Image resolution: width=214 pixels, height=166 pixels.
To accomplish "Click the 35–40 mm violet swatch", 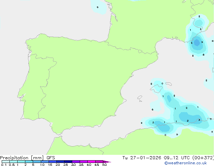I will 84,162.
